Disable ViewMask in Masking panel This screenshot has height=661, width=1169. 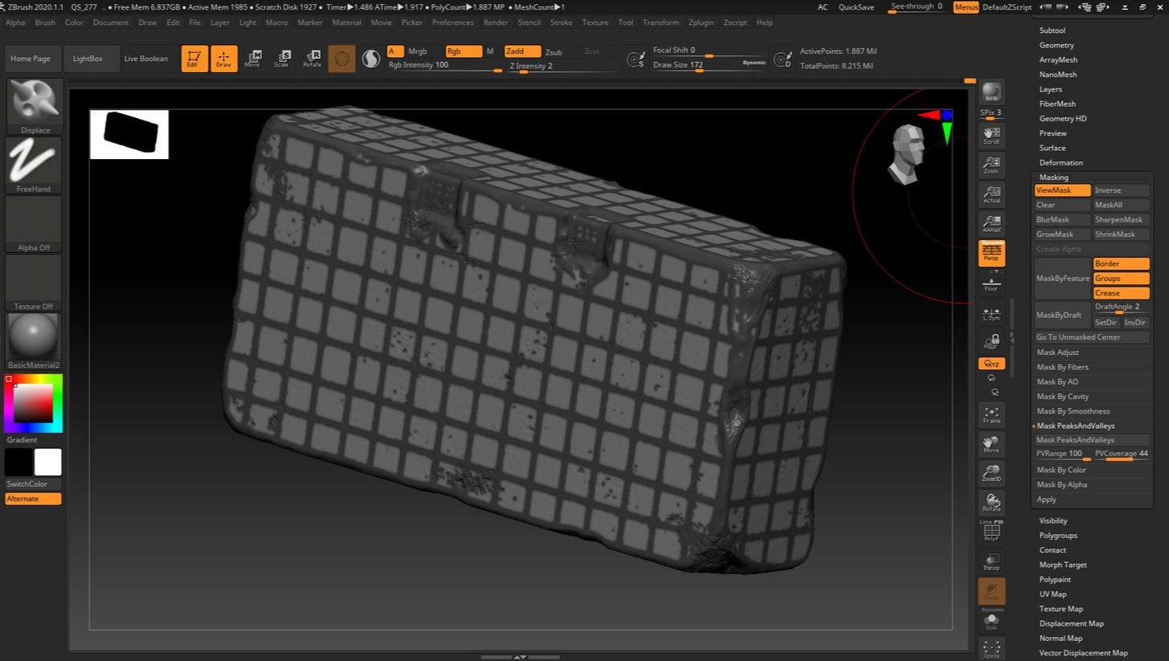(1062, 190)
